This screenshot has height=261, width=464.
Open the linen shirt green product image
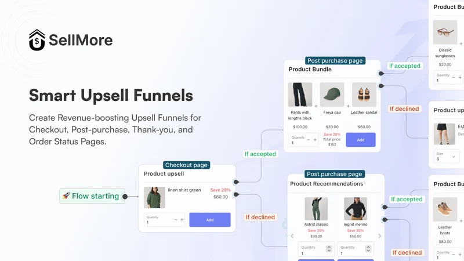pyautogui.click(x=154, y=197)
